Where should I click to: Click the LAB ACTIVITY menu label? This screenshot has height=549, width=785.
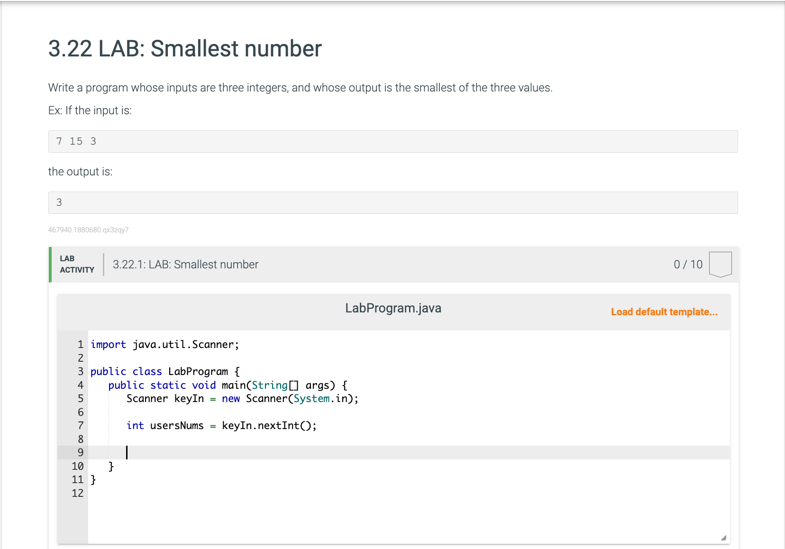[x=76, y=264]
